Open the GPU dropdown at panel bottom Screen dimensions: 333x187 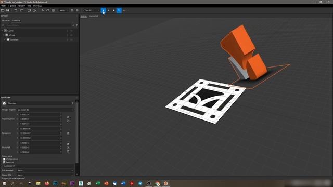45,175
